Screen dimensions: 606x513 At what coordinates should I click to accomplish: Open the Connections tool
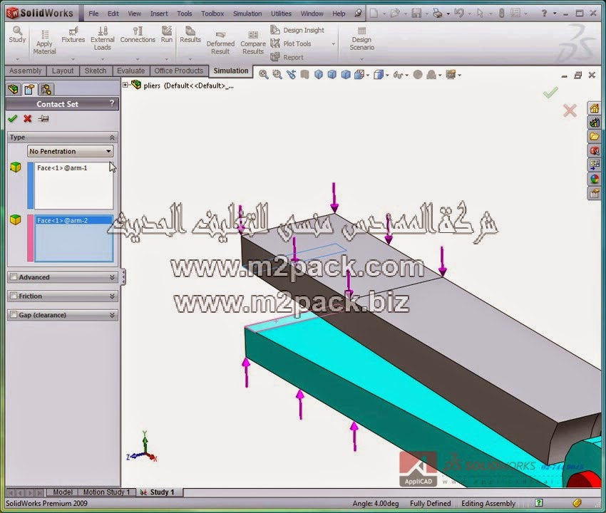pos(138,34)
